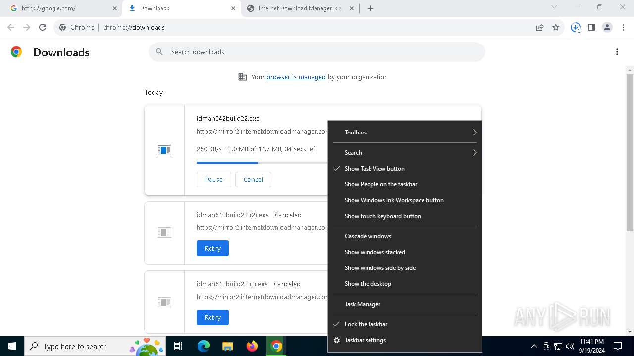Screen dimensions: 634x356
Task: Toggle Show Task View button option
Action: 405,169
